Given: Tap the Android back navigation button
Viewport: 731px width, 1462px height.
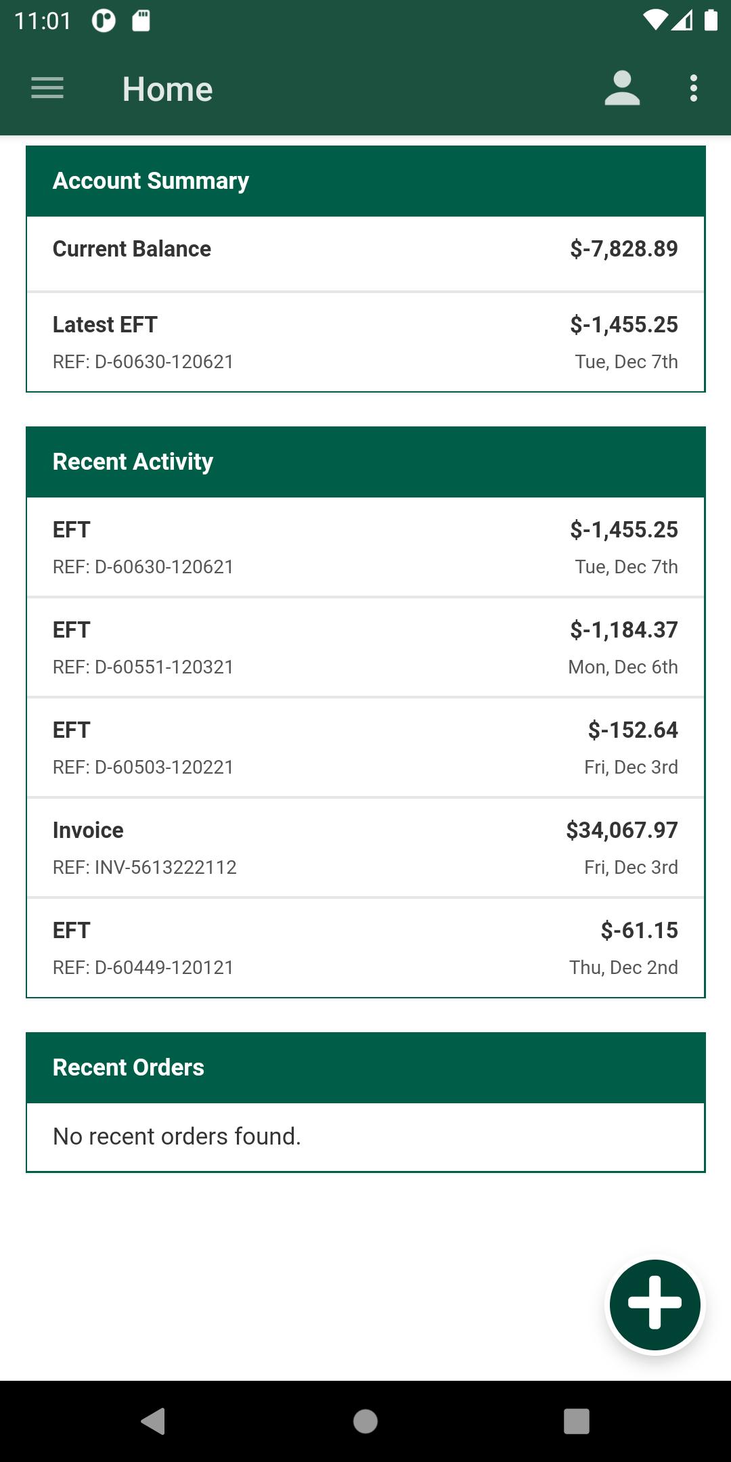Looking at the screenshot, I should 153,1421.
